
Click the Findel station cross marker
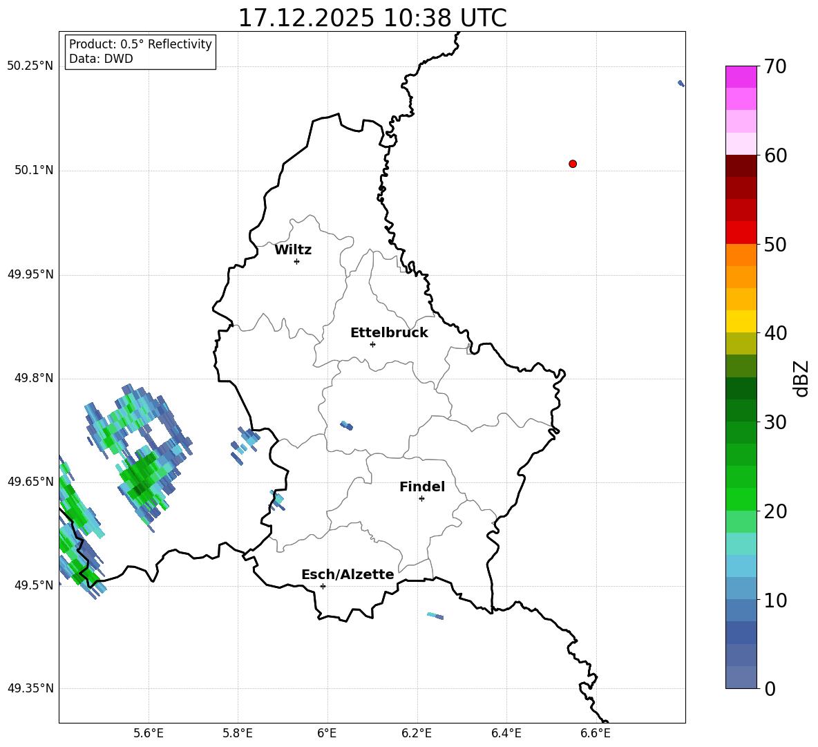tap(421, 499)
